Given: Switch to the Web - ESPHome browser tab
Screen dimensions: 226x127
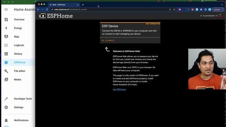Looking at the screenshot, I should click(x=64, y=5).
